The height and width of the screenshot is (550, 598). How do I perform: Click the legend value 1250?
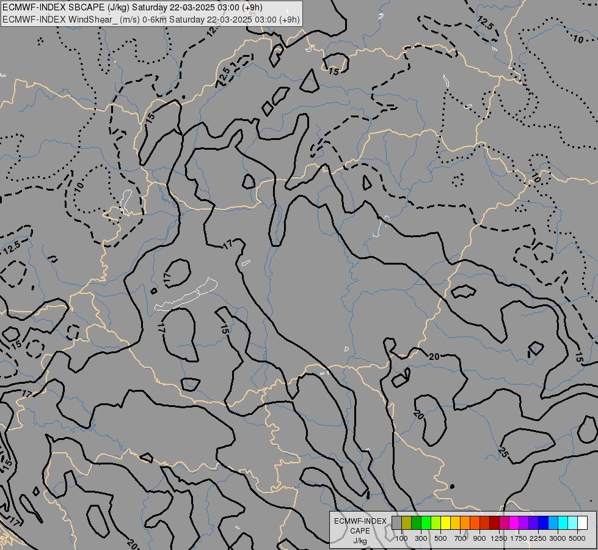pos(499,538)
